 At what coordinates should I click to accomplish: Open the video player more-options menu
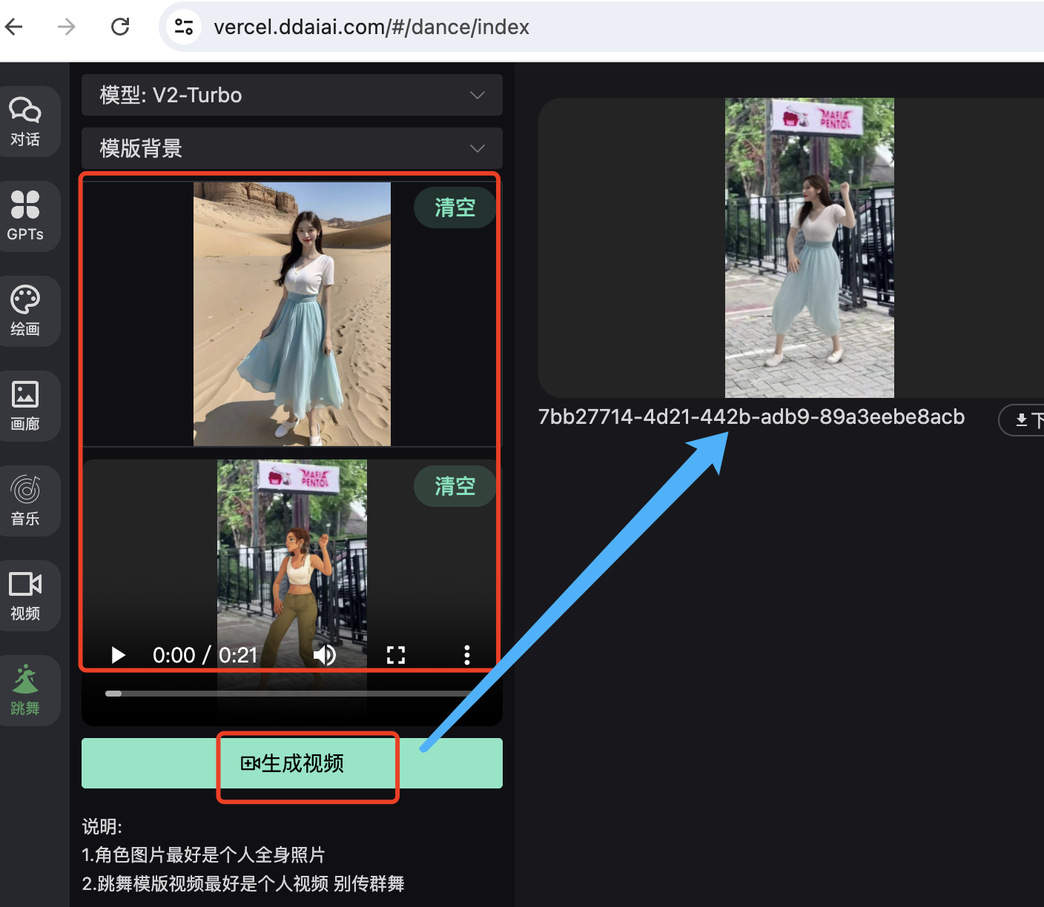[466, 655]
